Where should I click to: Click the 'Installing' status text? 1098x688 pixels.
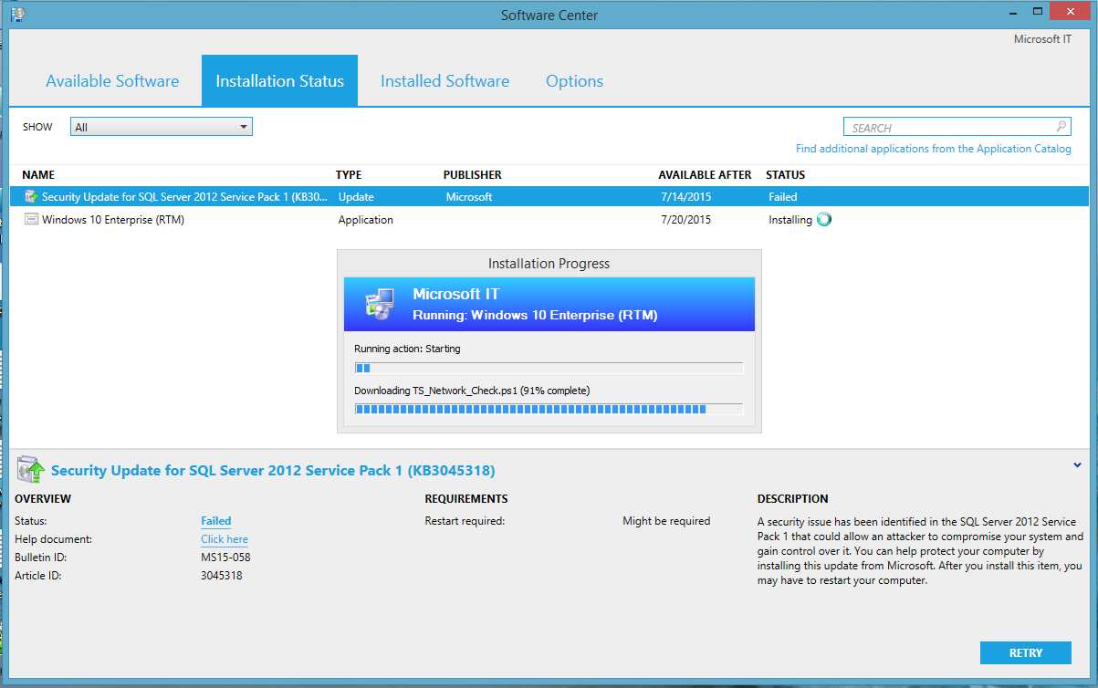click(x=790, y=220)
